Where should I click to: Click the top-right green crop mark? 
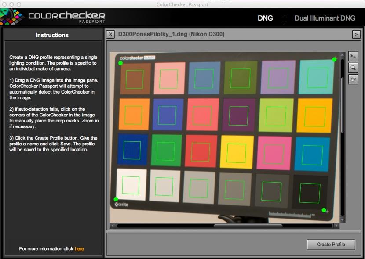pos(334,59)
